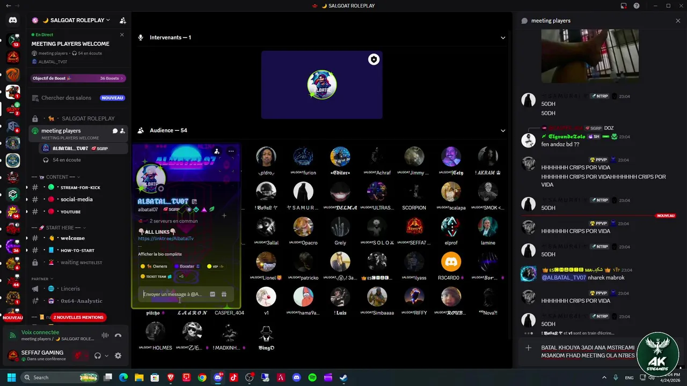The height and width of the screenshot is (386, 687).
Task: Open Google Chrome from the taskbar
Action: [x=202, y=377]
